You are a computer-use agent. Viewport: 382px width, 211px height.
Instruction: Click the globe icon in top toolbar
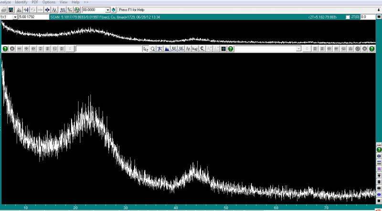[x=77, y=10]
